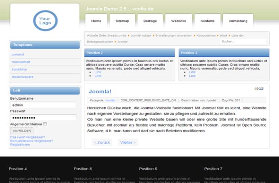
Task: Click the Left module header
Action: (45, 91)
